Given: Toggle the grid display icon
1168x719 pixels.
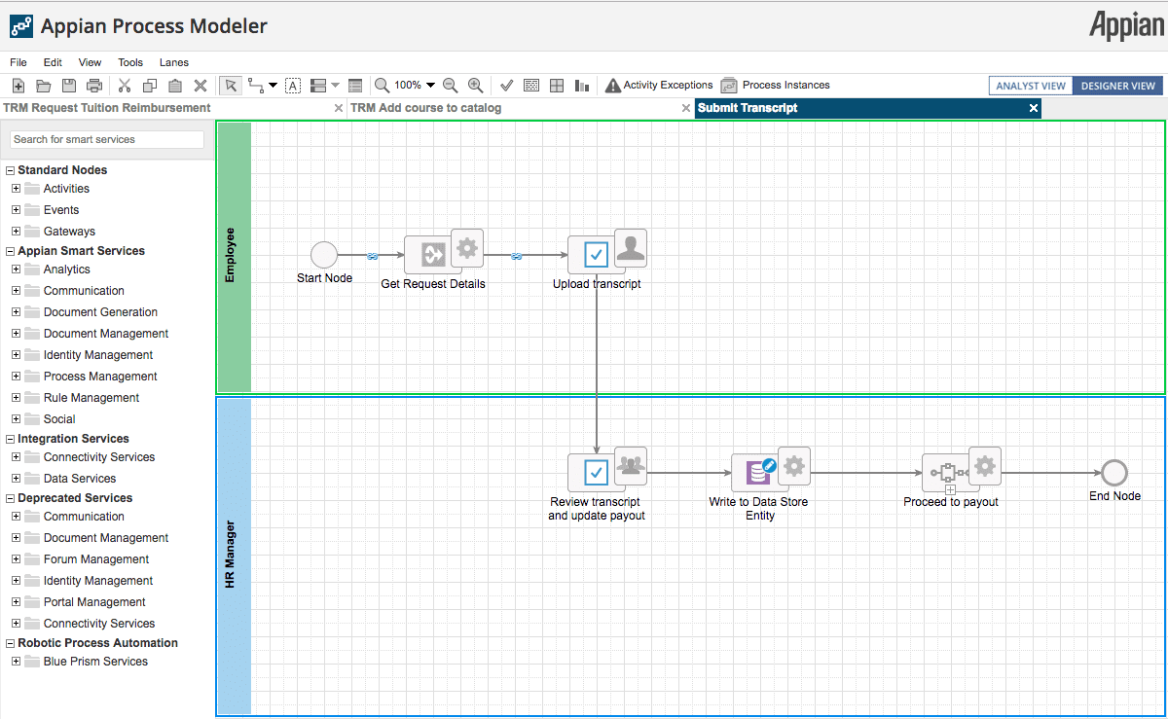Looking at the screenshot, I should coord(557,86).
